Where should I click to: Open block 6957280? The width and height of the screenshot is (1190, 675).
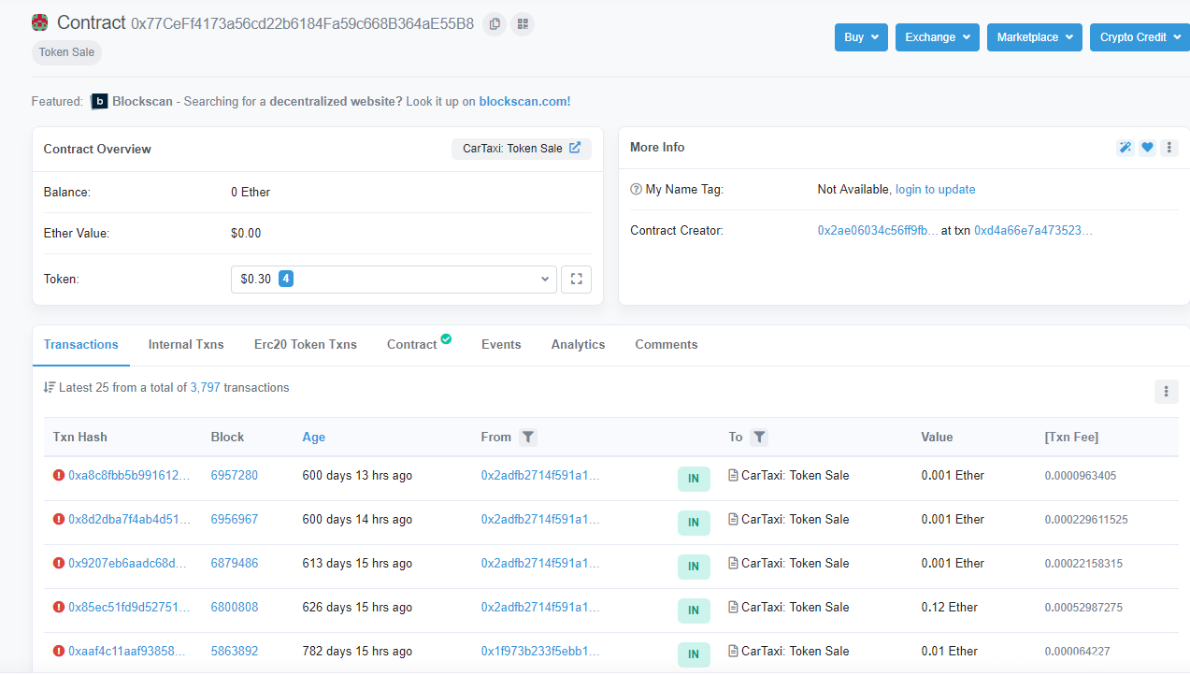coord(235,475)
